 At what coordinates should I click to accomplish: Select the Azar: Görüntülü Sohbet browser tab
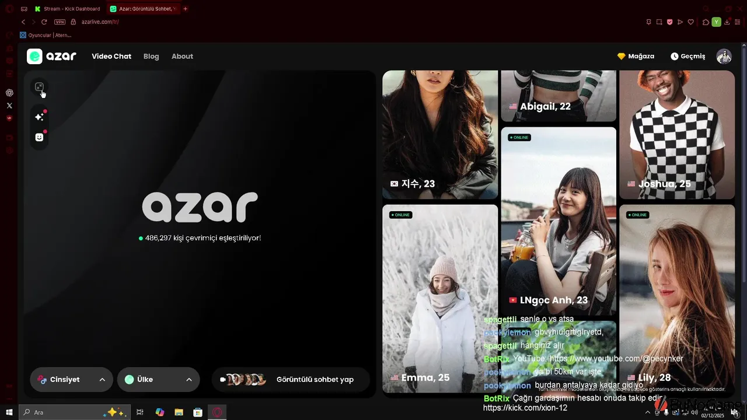pos(144,9)
